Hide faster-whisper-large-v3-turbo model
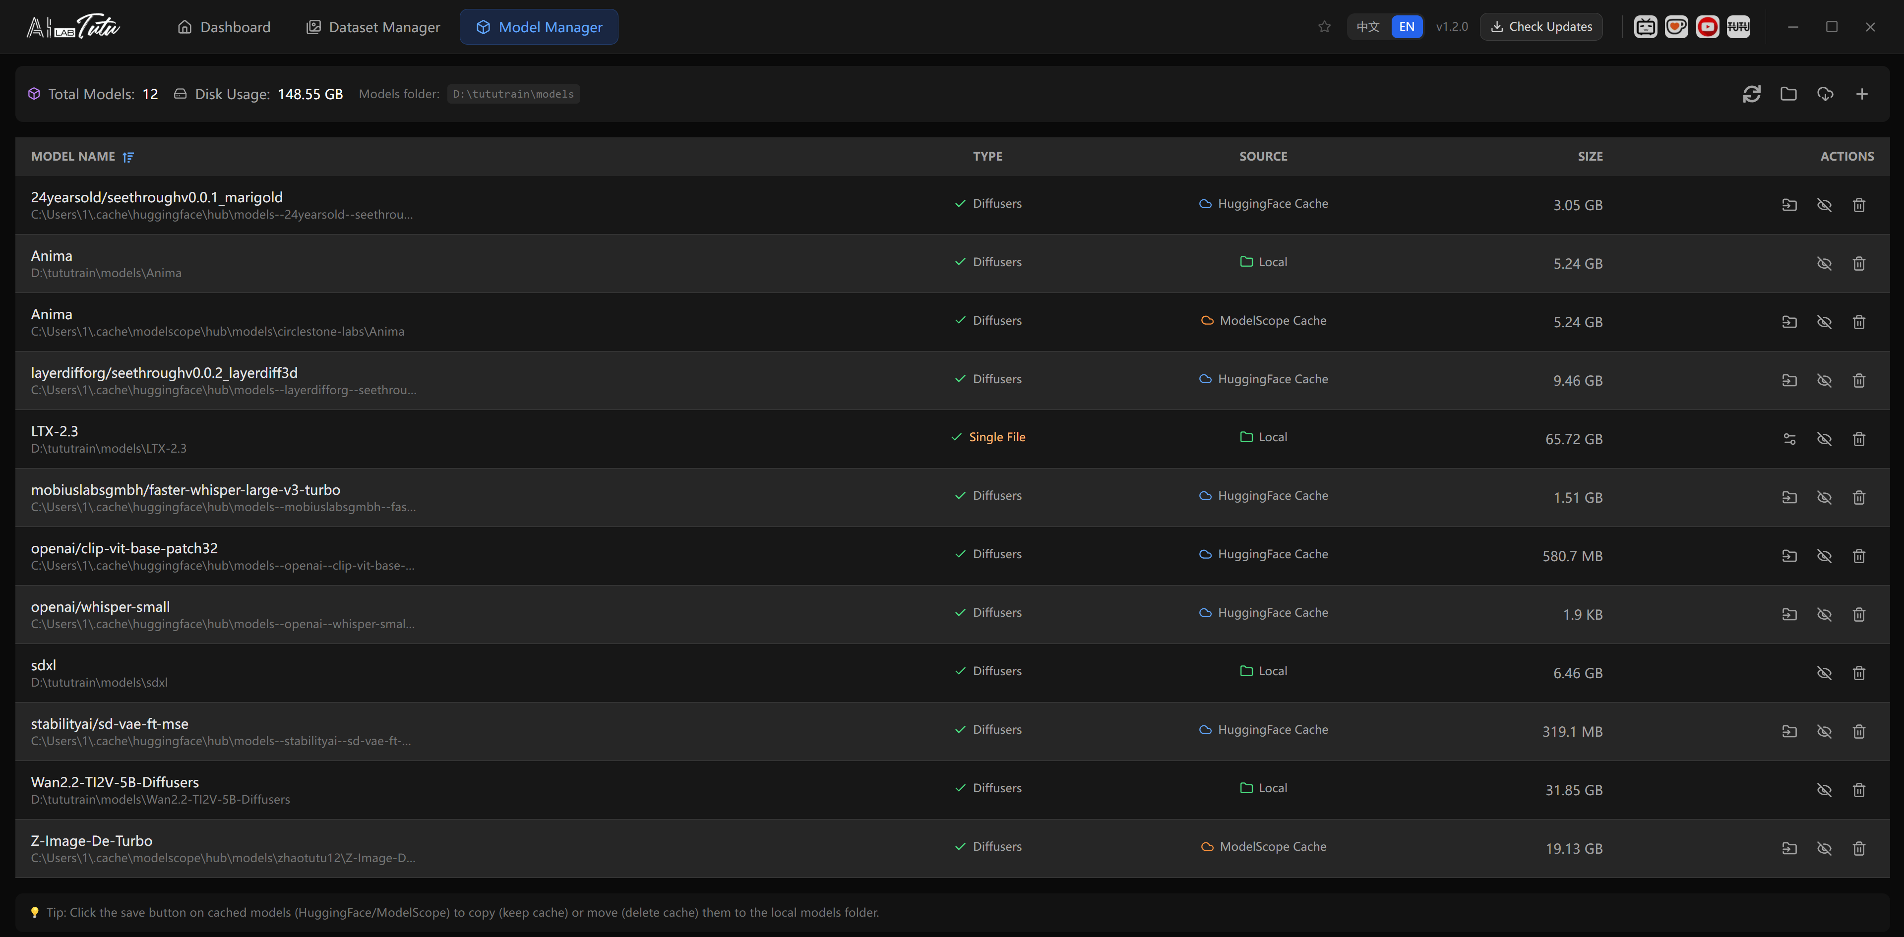The height and width of the screenshot is (937, 1904). tap(1824, 497)
